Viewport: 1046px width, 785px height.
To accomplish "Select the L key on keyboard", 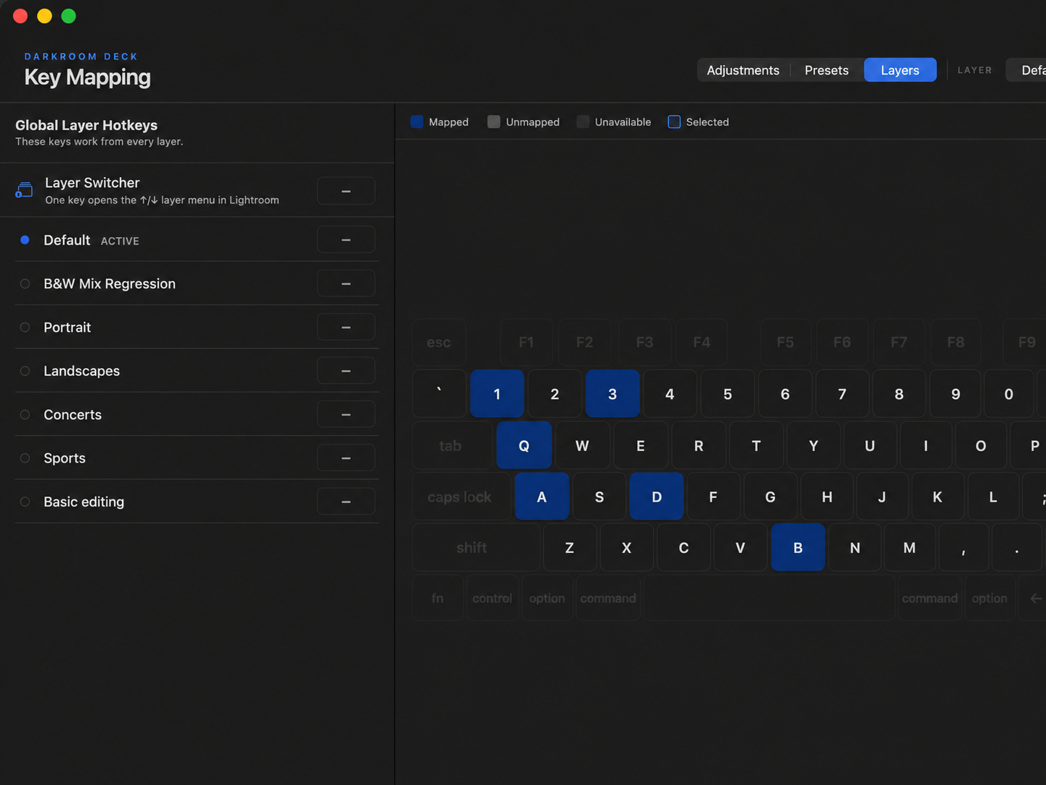I will point(993,497).
